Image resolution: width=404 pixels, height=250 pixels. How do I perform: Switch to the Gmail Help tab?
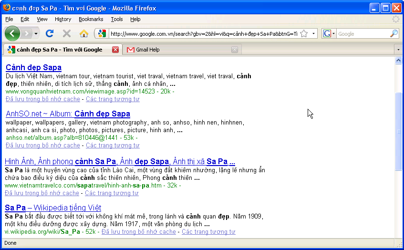tap(182, 50)
